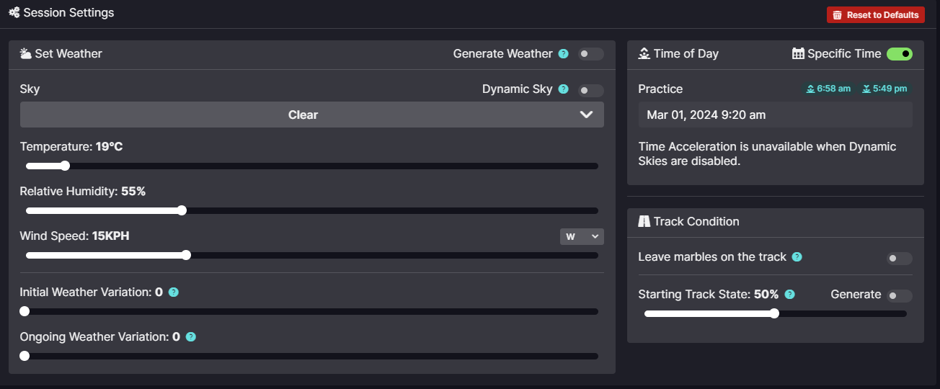Screen dimensions: 940x389
Task: Click the Temperature slider handle
Action: (65, 166)
